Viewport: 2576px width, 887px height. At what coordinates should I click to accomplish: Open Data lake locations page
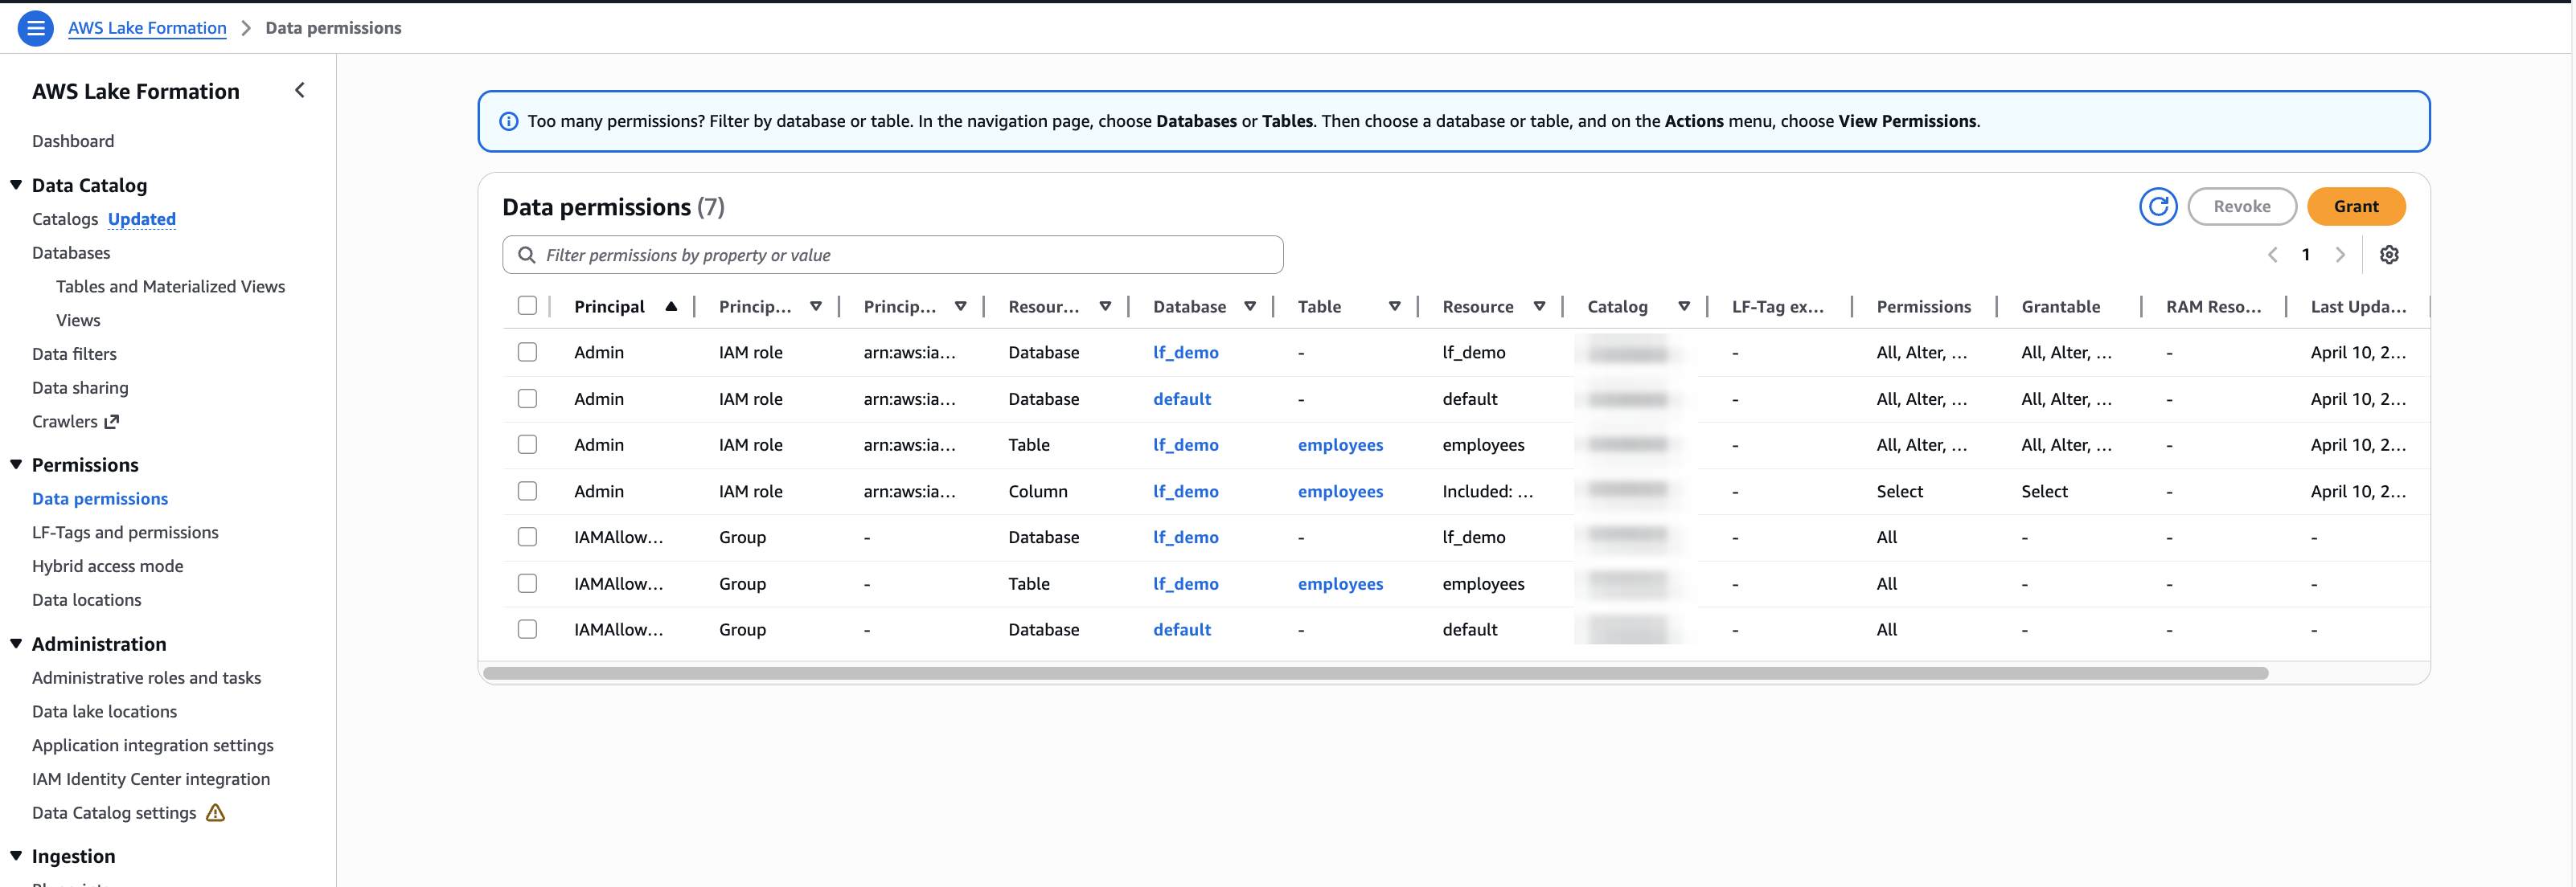104,712
